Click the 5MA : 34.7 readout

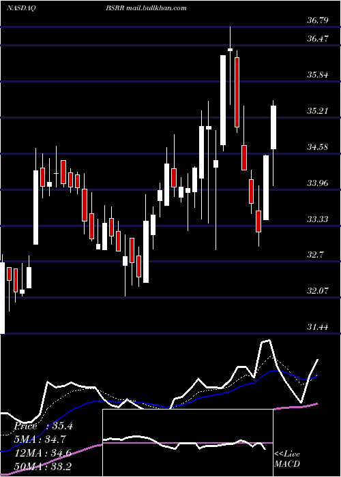(40, 440)
